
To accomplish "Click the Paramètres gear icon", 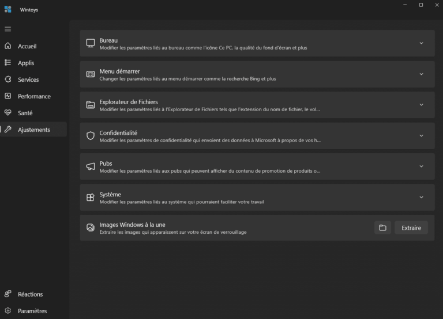I will point(7,311).
